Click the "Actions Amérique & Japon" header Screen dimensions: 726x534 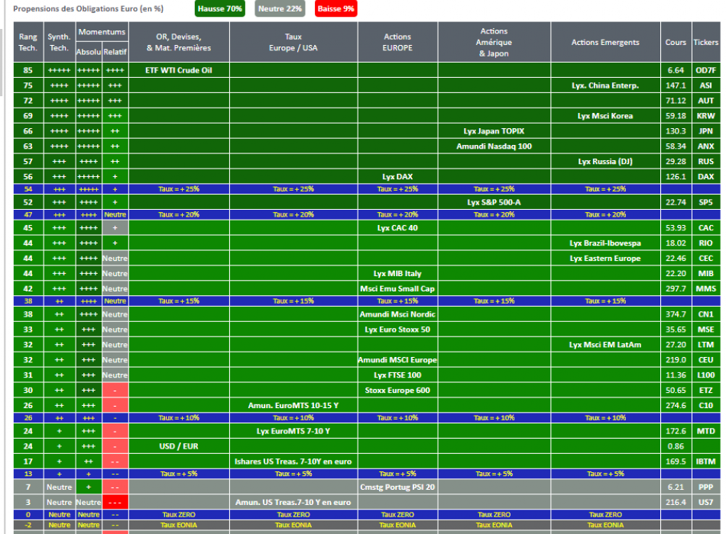point(494,42)
